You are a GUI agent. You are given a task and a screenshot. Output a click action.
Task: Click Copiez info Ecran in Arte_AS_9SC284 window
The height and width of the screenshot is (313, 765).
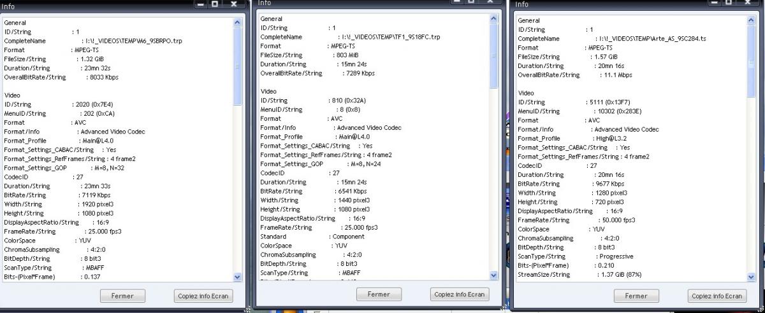(717, 296)
